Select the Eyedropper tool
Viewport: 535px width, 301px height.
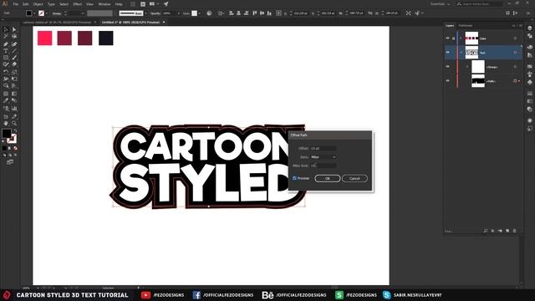(x=6, y=100)
